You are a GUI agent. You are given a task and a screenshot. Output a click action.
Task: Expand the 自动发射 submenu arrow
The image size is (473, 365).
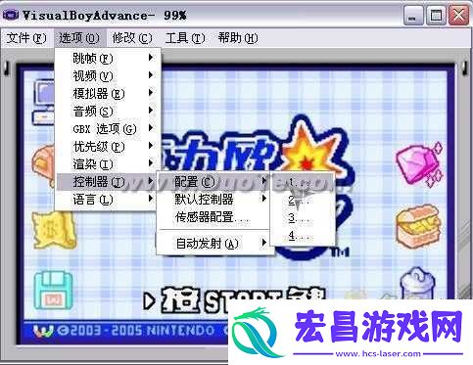[x=264, y=243]
